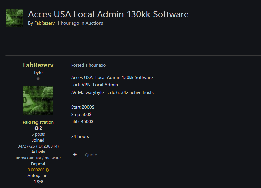Open FabRezerv link in the thread byline

point(44,23)
